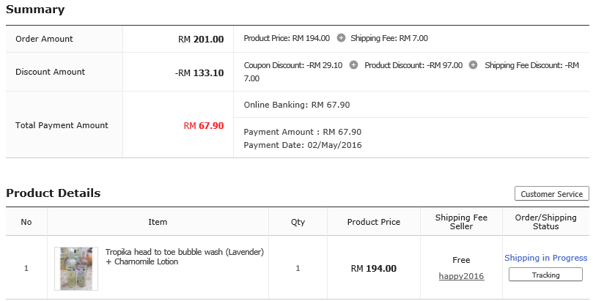
Task: Click the Order/Shipping Status column header
Action: pos(545,222)
